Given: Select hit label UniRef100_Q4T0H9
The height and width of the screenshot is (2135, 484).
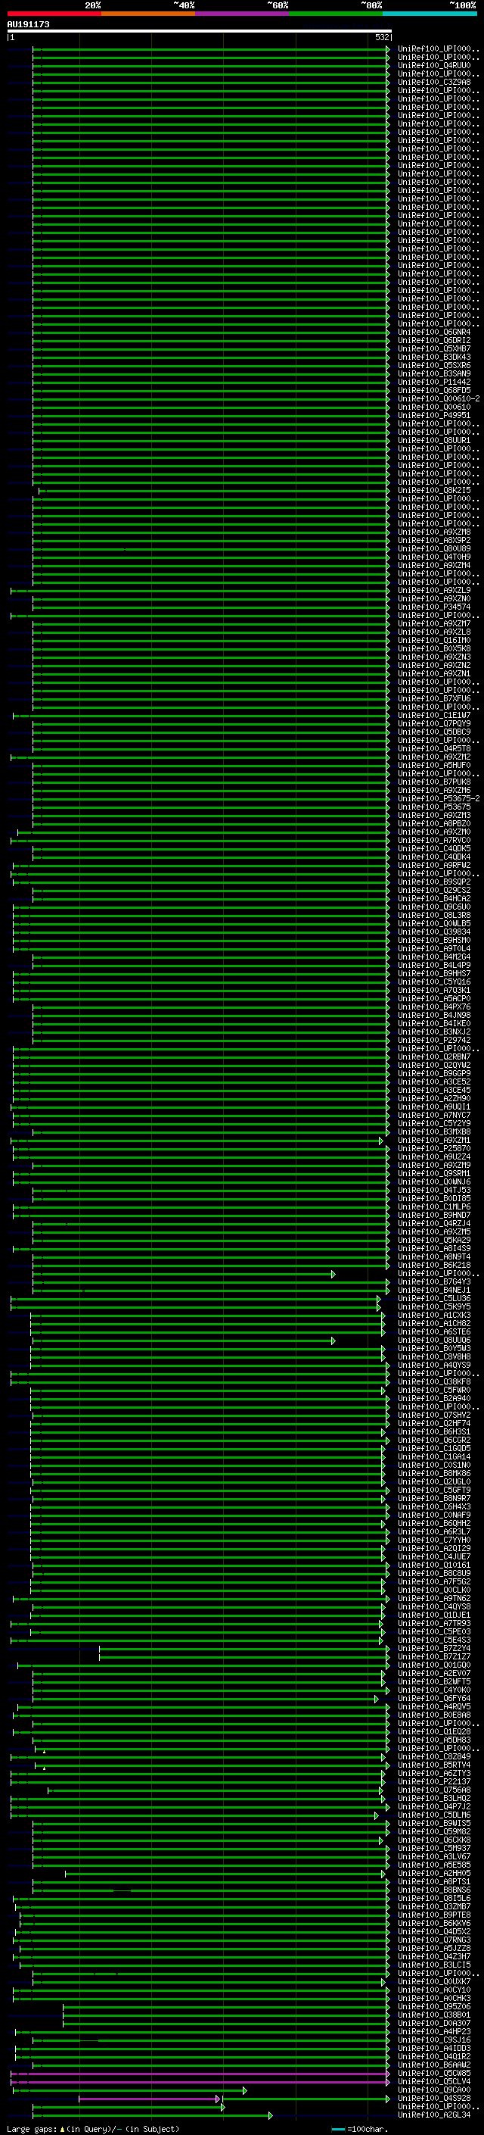Looking at the screenshot, I should tap(434, 557).
